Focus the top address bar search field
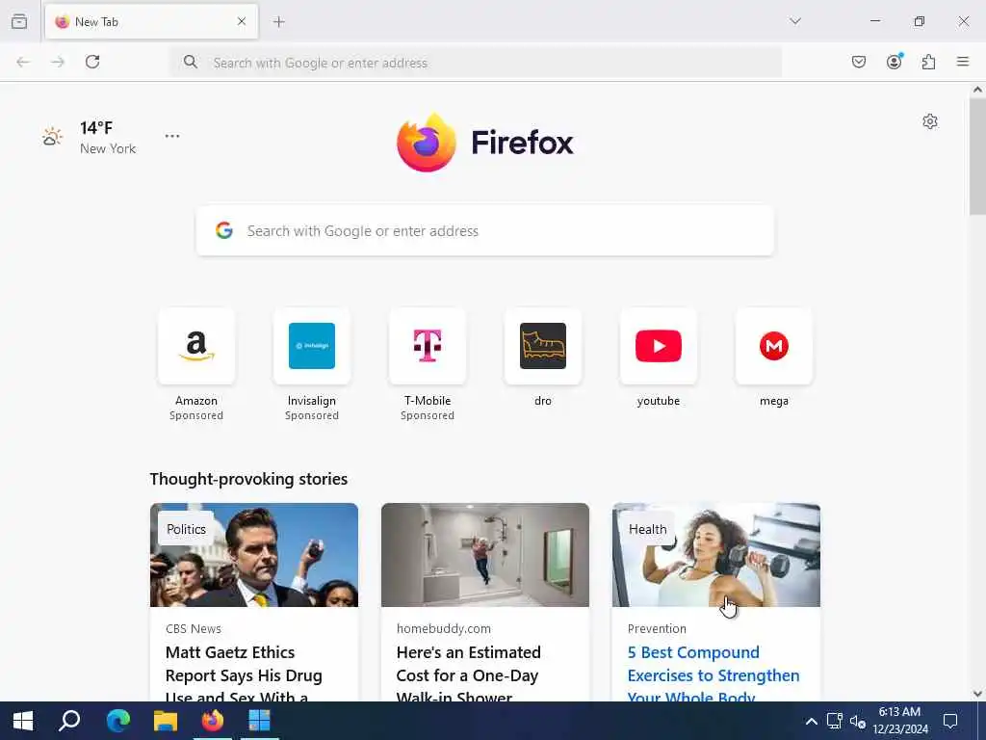 click(476, 63)
